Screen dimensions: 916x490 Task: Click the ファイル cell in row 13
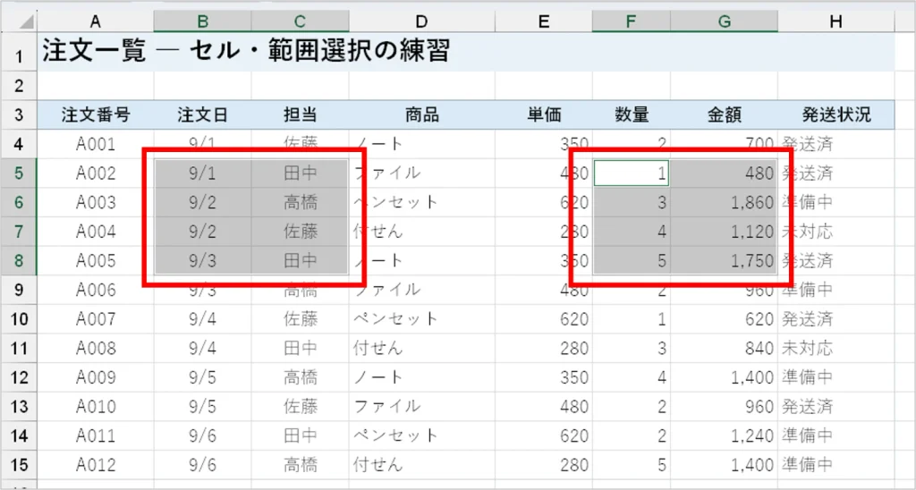coord(422,407)
